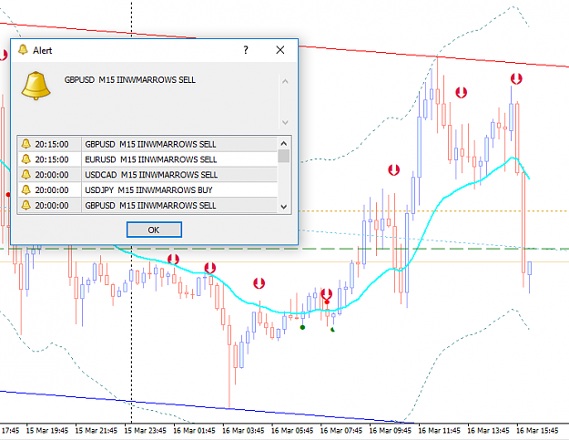The height and width of the screenshot is (440, 569).
Task: Click the 15 Mar 23:45 time axis label
Action: point(145,431)
